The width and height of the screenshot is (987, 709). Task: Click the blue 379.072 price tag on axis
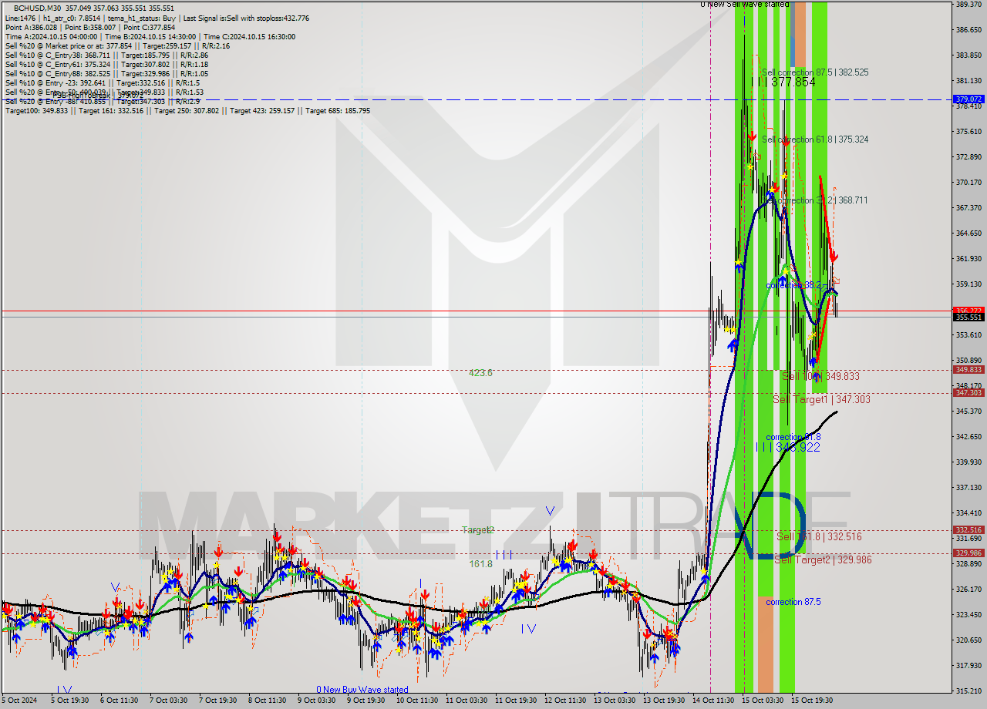coord(968,99)
